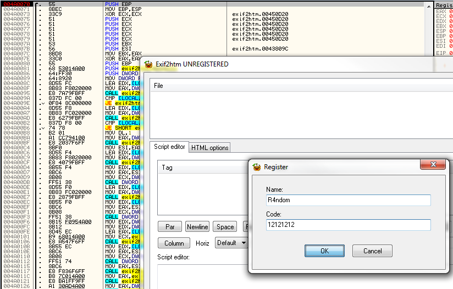The width and height of the screenshot is (453, 289).
Task: Click the Register dialog title icon
Action: coord(257,167)
